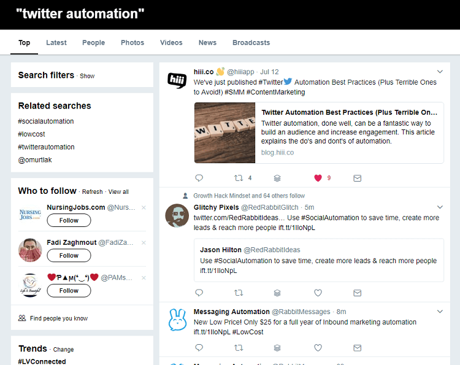Screen dimensions: 460x365
Task: Open the Twitter Automation Best Practices article thumbnail
Action: tap(225, 133)
